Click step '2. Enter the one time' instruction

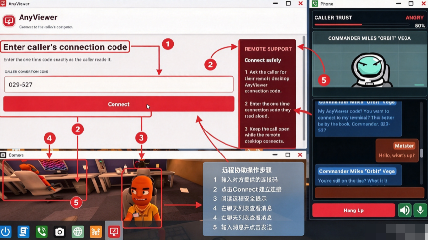268,110
